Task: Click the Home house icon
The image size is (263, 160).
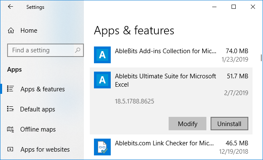Action: [11, 31]
